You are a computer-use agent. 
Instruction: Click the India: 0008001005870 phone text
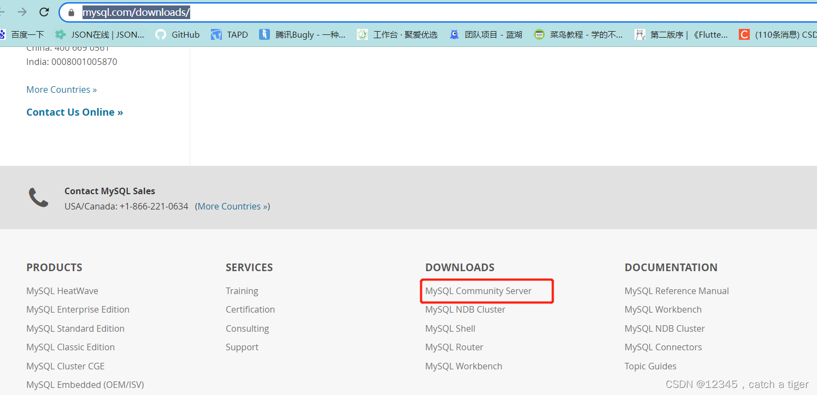[x=72, y=62]
